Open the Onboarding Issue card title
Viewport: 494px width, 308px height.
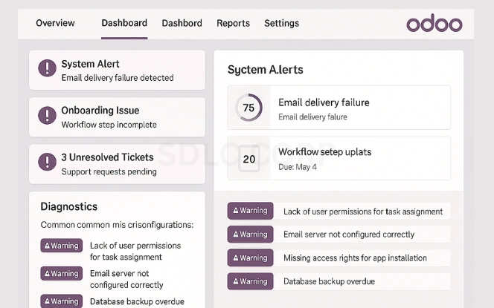point(100,111)
